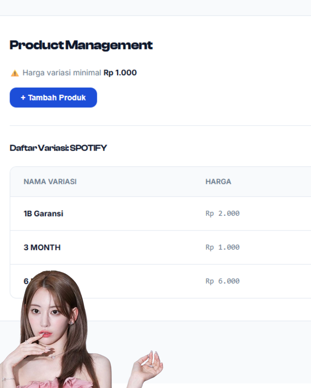Click the Rp 2.000 price cell

[x=223, y=214]
